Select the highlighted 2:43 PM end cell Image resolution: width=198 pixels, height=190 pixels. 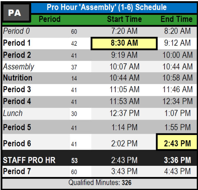(177, 142)
